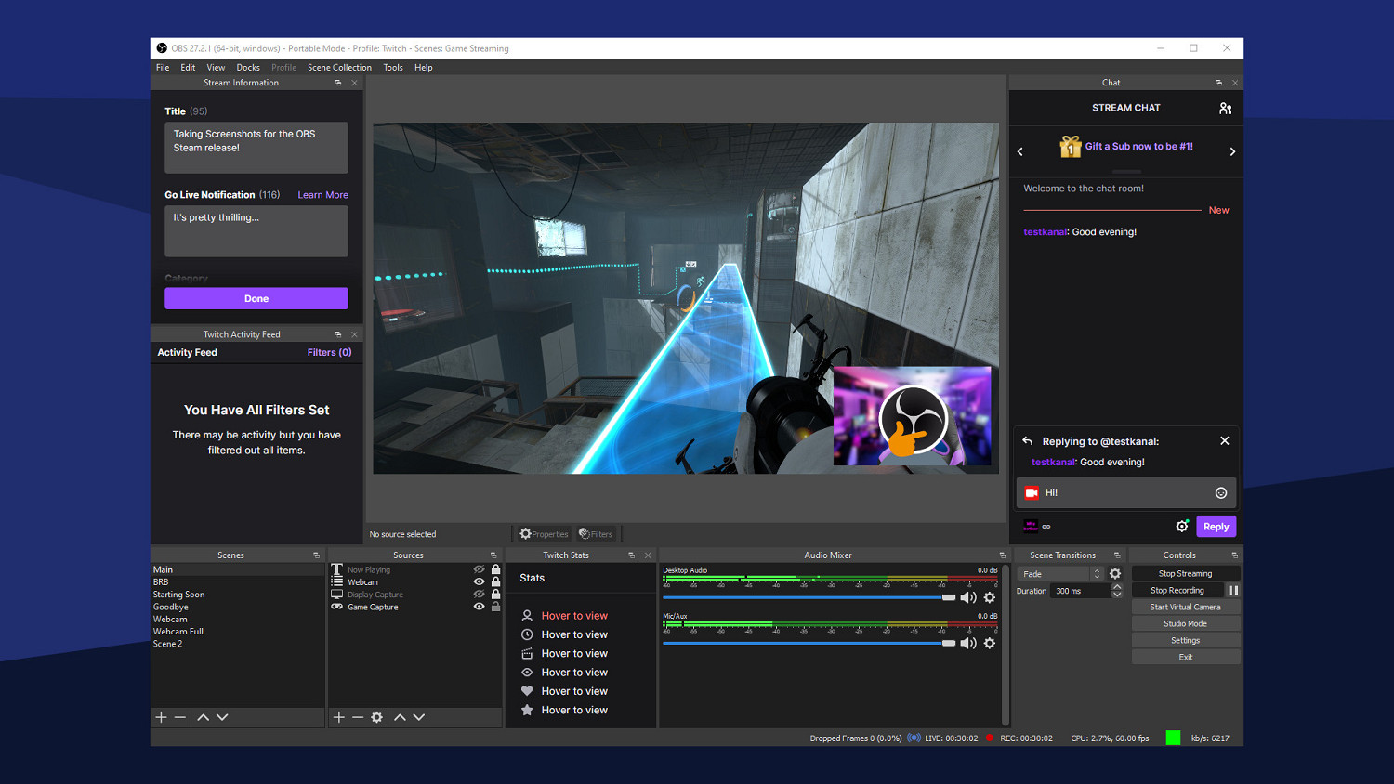Lock the Game Capture source

tap(496, 607)
